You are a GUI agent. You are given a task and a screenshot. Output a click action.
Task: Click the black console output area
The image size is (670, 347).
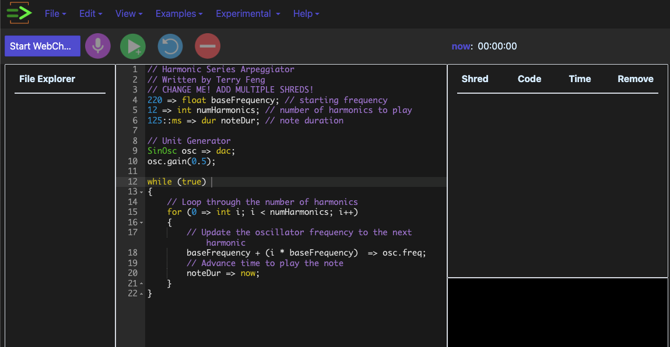557,313
